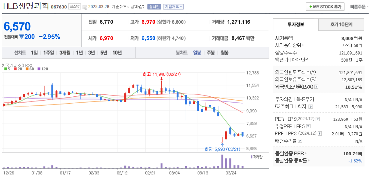Click the 거래대금 value 8,467 백만
The height and width of the screenshot is (179, 371).
(243, 38)
